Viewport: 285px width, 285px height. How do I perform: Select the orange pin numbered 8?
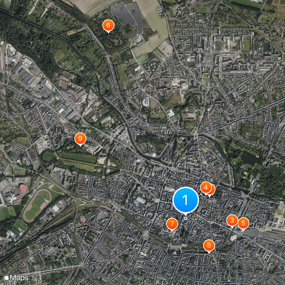(209, 245)
